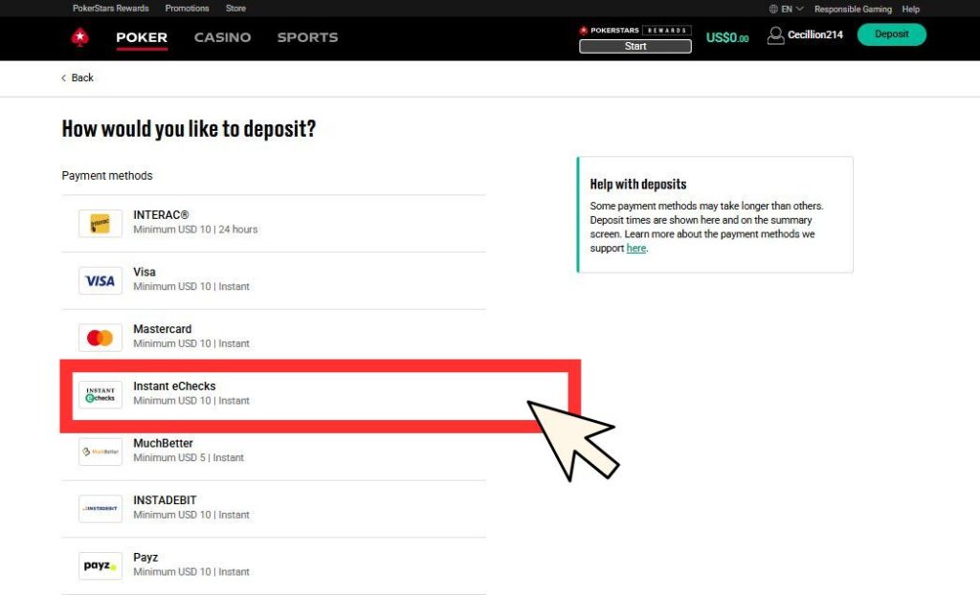Click the Visa logo icon
980x595 pixels.
pyautogui.click(x=100, y=280)
